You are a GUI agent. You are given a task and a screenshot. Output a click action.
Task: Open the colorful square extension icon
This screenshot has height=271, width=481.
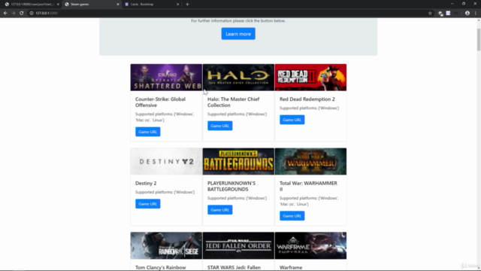pos(448,13)
